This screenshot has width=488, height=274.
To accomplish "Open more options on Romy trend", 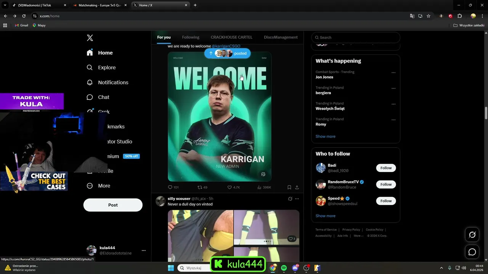I will pos(393,120).
